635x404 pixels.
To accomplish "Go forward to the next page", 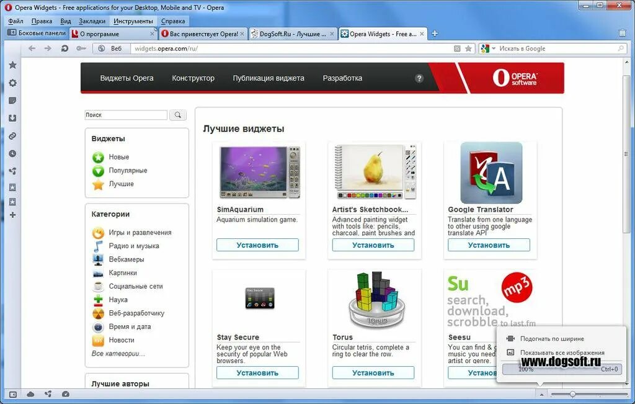I will (48, 48).
